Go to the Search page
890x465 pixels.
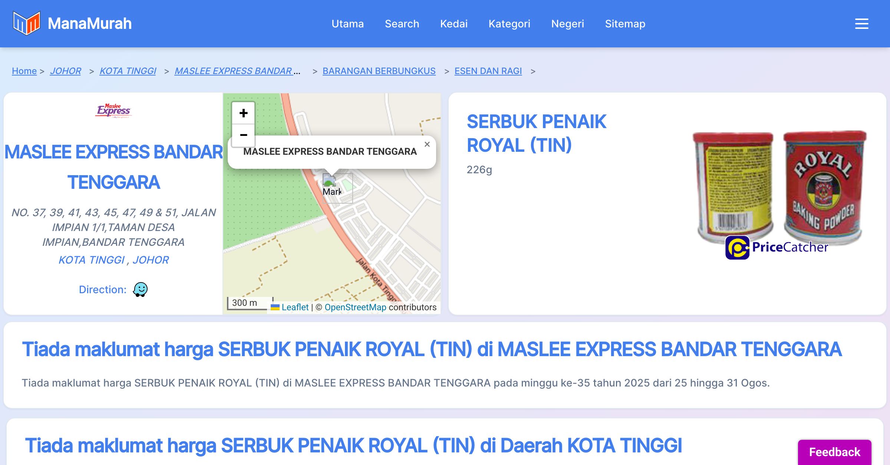click(402, 24)
